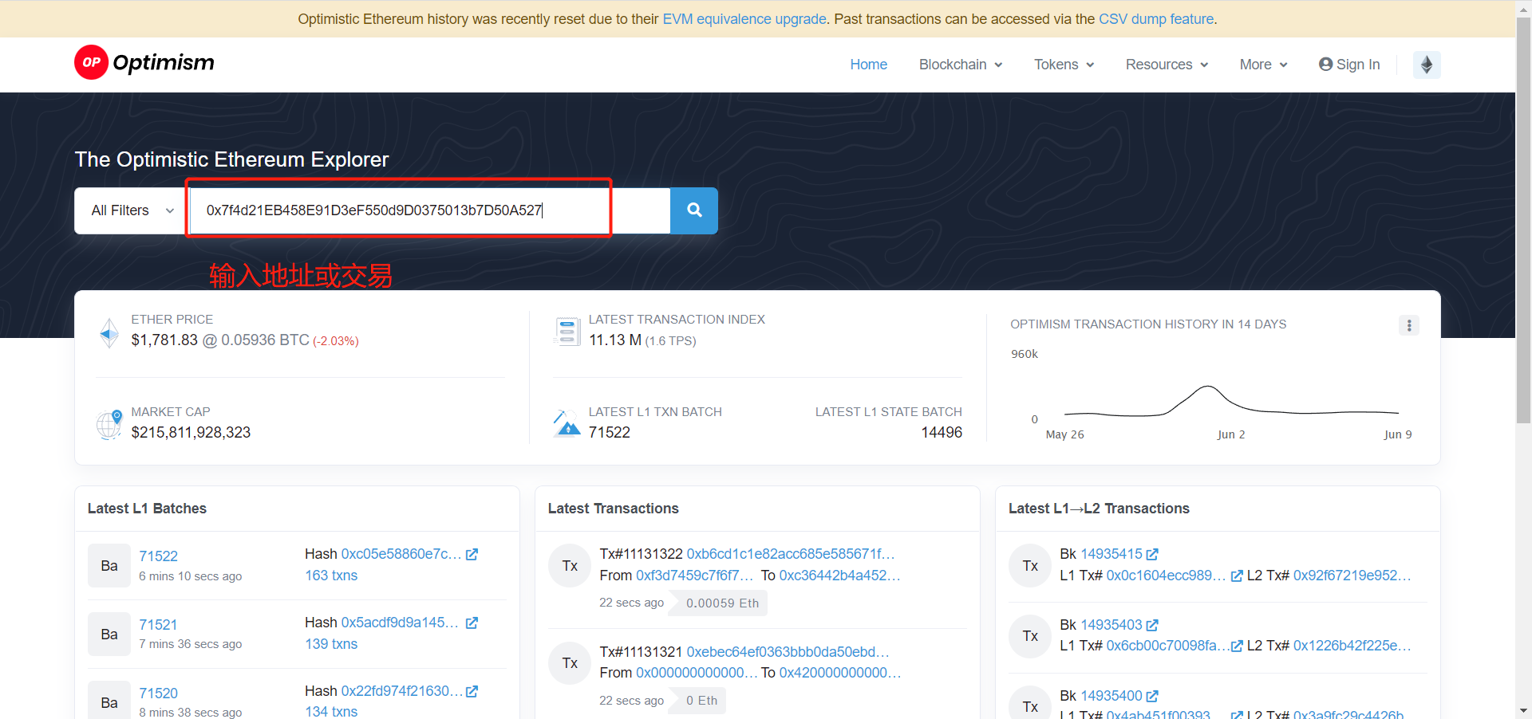1532x719 pixels.
Task: Follow the EVM equivalence upgrade link
Action: (744, 19)
